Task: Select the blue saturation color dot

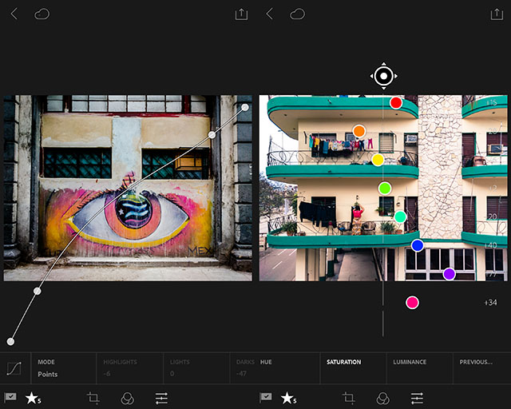Action: pos(418,245)
